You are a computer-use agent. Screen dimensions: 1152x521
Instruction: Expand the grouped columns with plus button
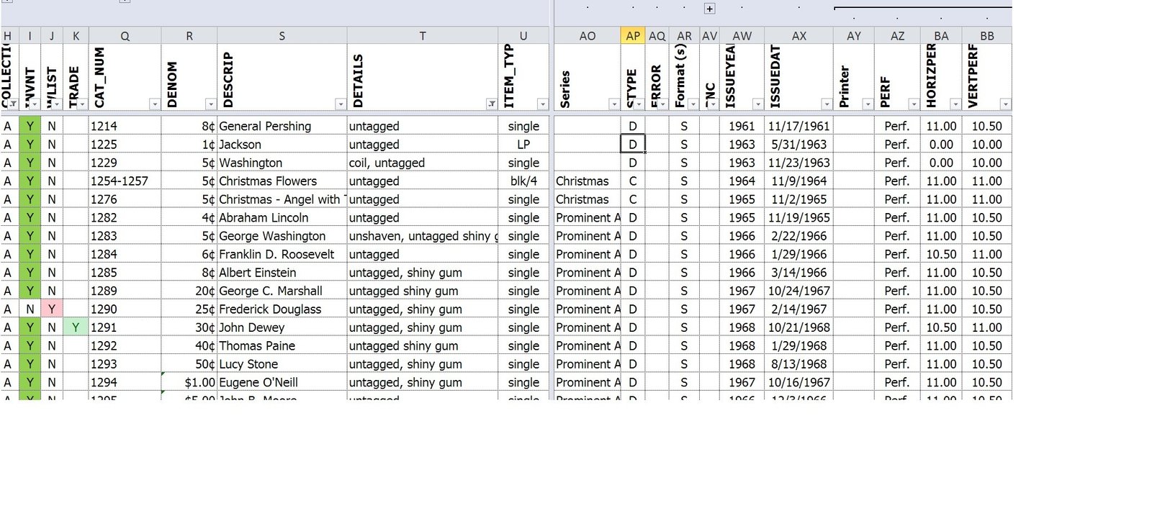click(x=709, y=9)
